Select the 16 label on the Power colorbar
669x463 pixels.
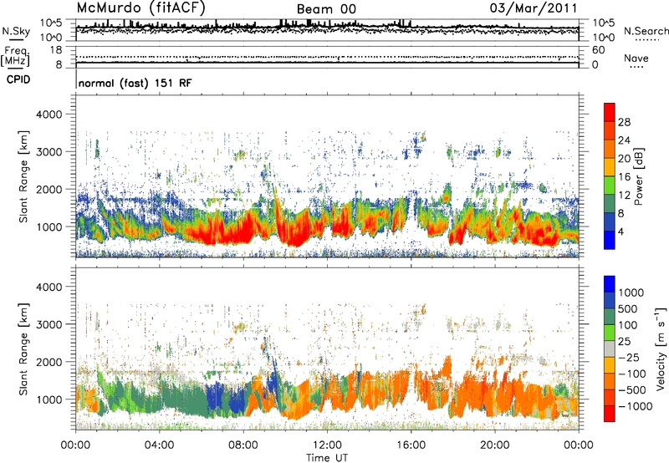point(624,177)
